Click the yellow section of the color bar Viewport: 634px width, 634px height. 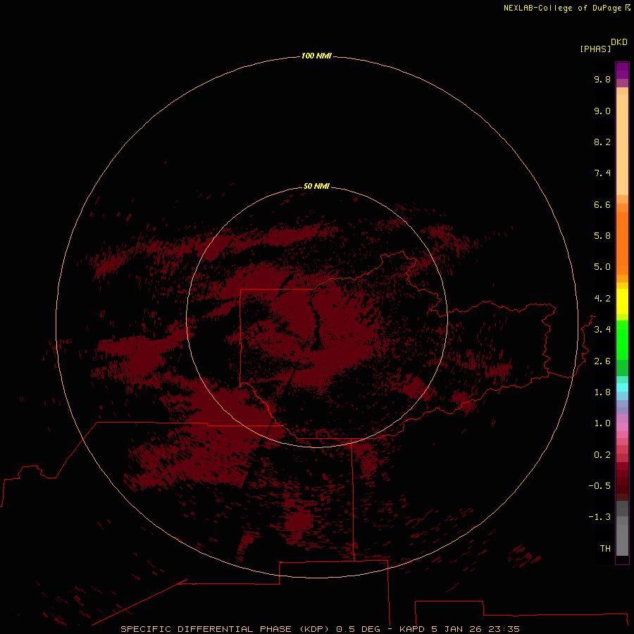(x=622, y=302)
